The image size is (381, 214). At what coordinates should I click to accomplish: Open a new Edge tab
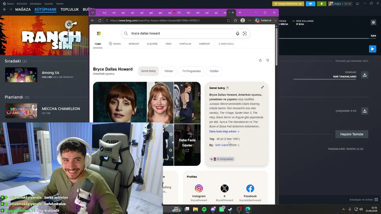tap(240, 12)
